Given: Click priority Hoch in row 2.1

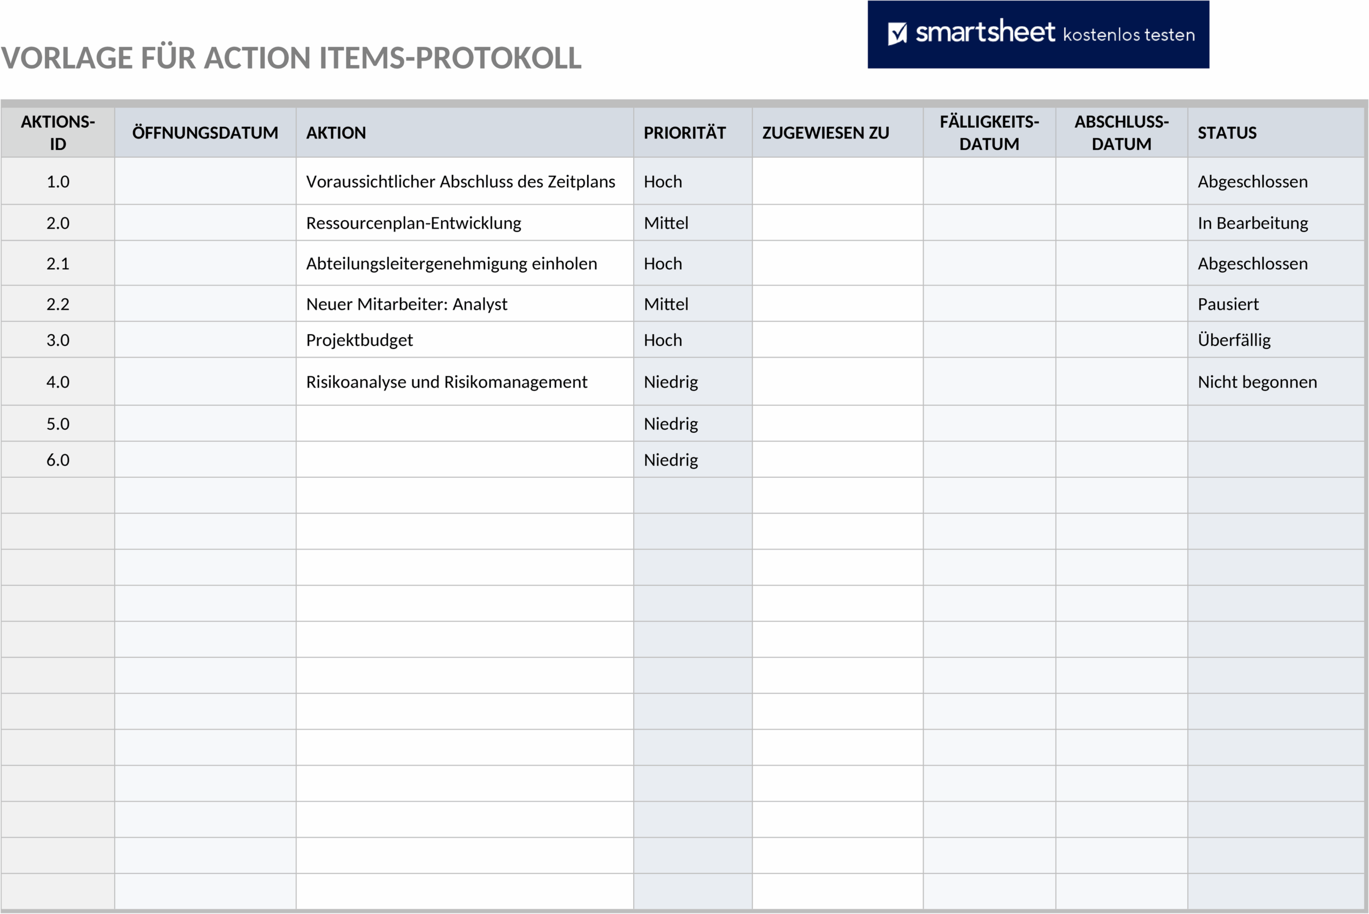Looking at the screenshot, I should point(693,264).
